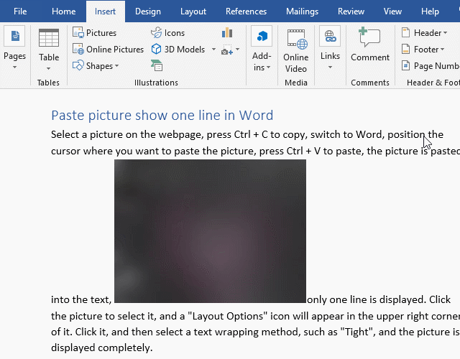Viewport: 460px width, 359px height.
Task: Open the Review tab
Action: pos(351,11)
